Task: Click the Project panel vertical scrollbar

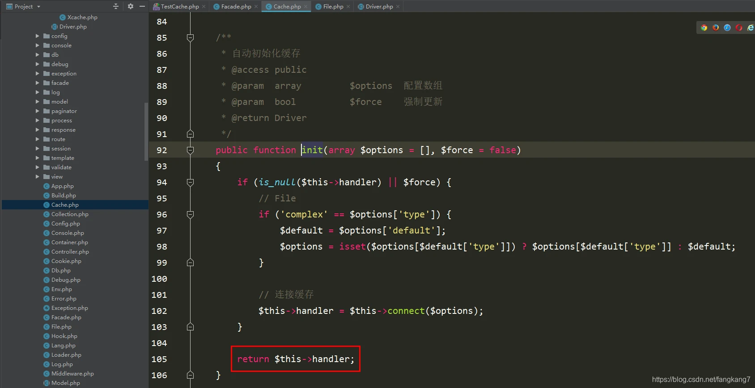Action: 146,131
